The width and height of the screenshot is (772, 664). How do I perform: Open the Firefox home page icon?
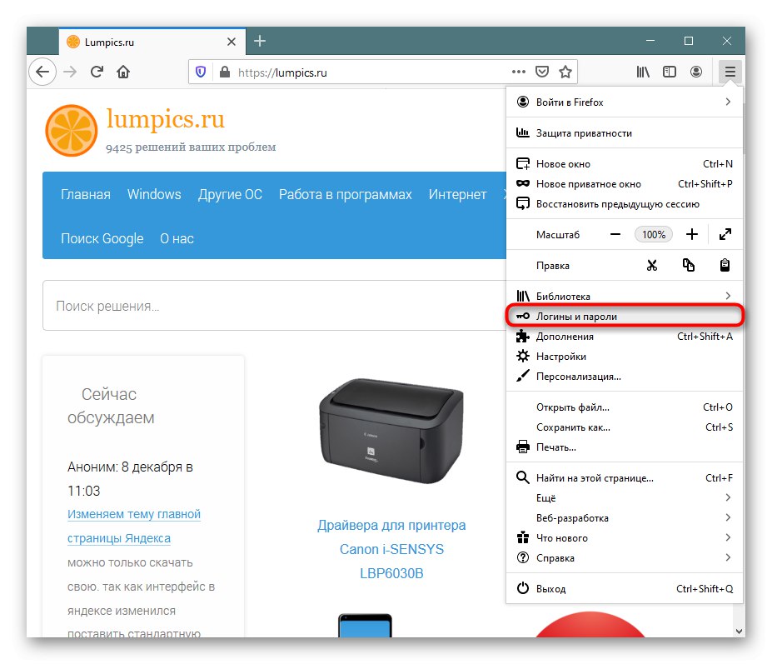click(123, 72)
